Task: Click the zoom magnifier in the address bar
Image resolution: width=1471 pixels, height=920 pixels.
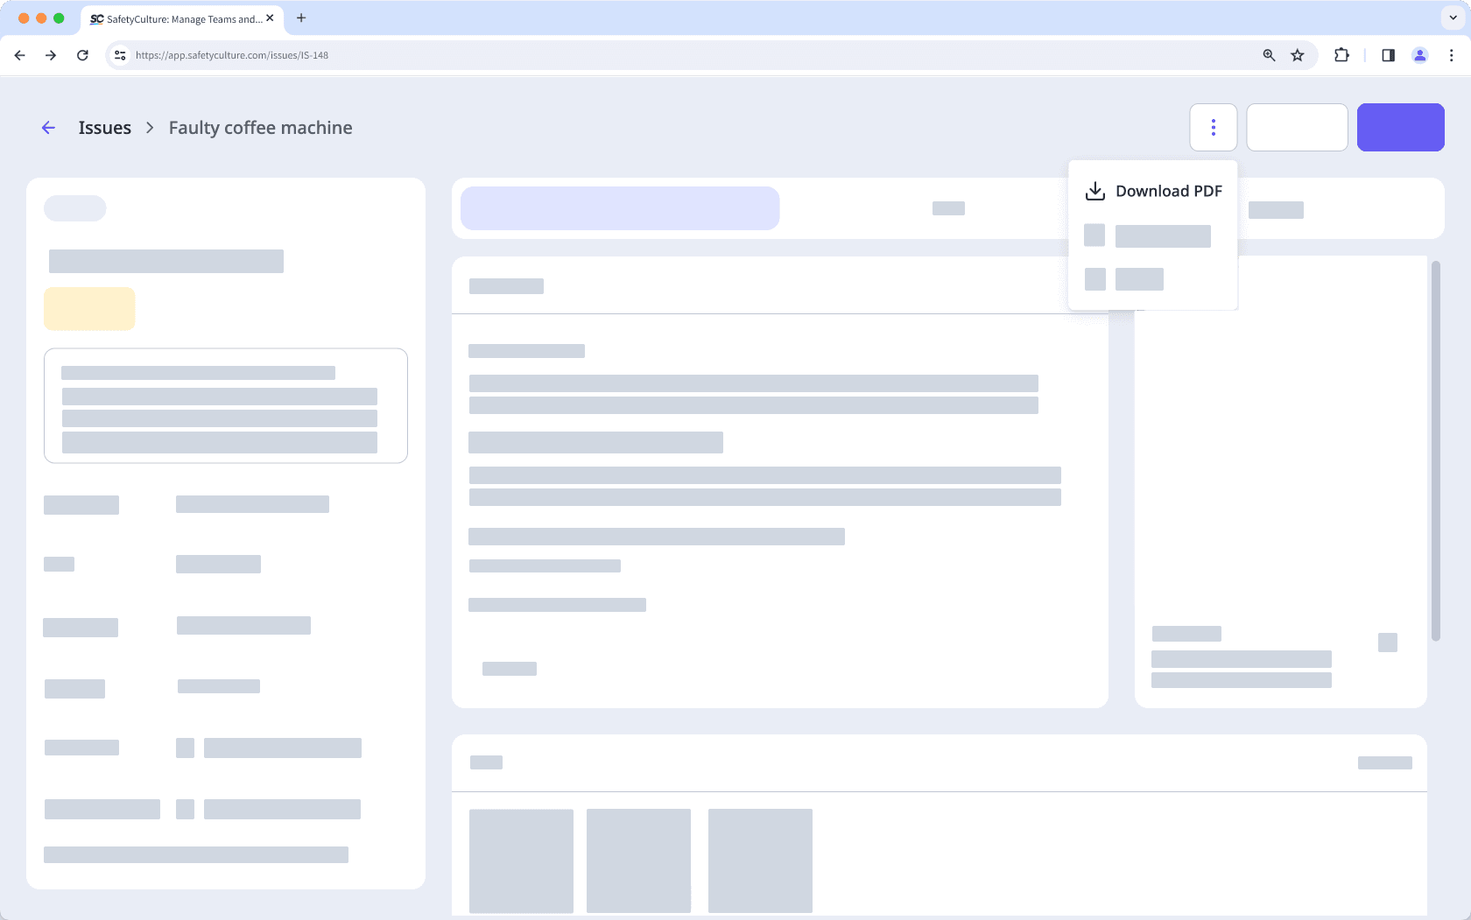Action: tap(1267, 54)
